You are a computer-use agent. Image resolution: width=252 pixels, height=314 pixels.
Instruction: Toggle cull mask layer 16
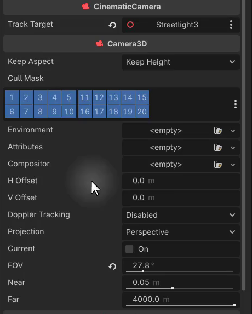click(x=85, y=112)
